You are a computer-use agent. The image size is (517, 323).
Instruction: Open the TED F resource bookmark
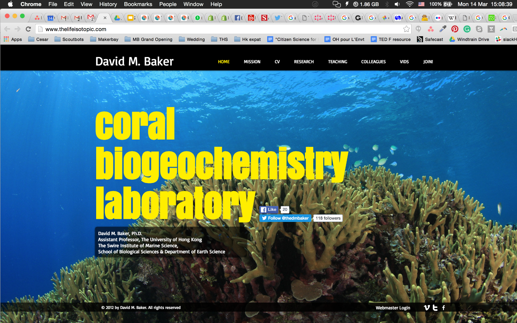391,39
